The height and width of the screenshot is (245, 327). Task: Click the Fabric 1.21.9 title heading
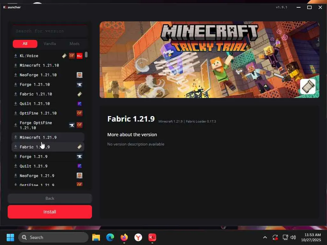131,119
